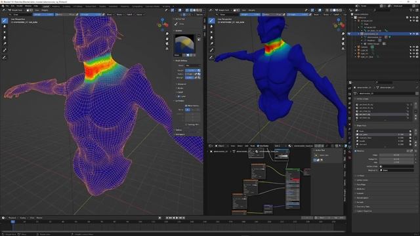Jump to the timeline start frame
This screenshot has height=236, width=420.
[167, 218]
